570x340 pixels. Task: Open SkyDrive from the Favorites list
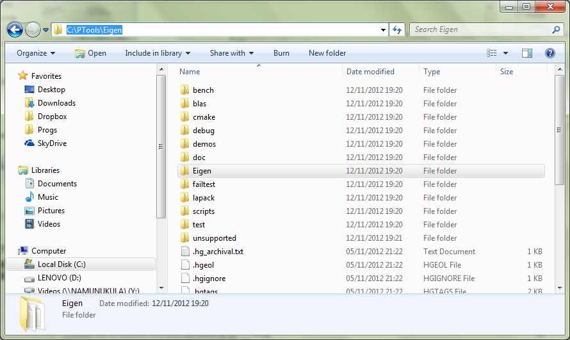click(x=52, y=143)
